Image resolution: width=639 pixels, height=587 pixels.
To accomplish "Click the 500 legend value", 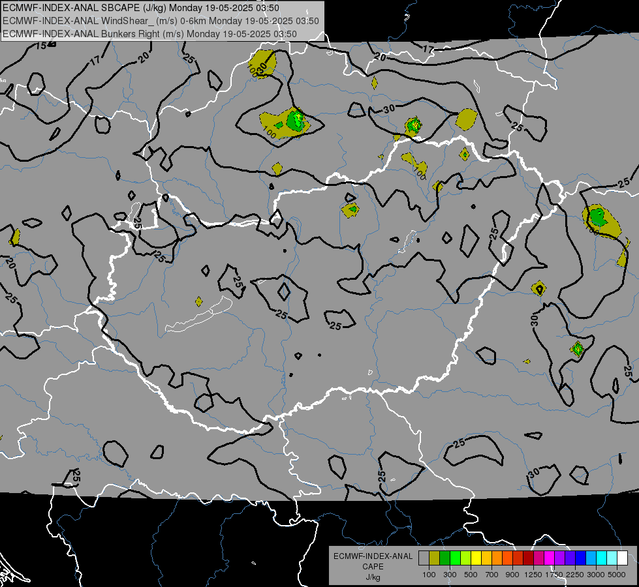I will [471, 575].
